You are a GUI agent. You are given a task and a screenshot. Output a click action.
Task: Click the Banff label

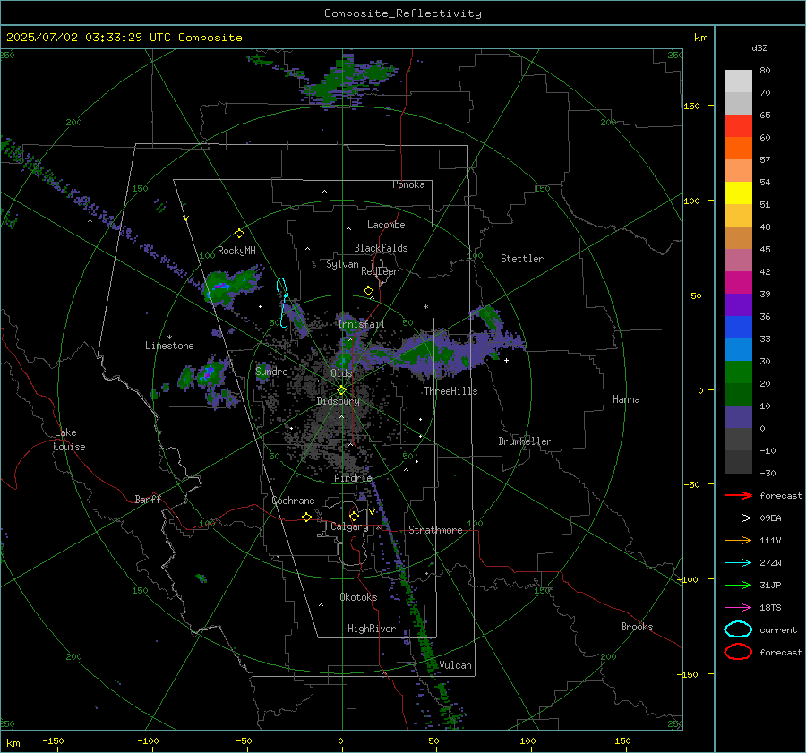(x=148, y=499)
